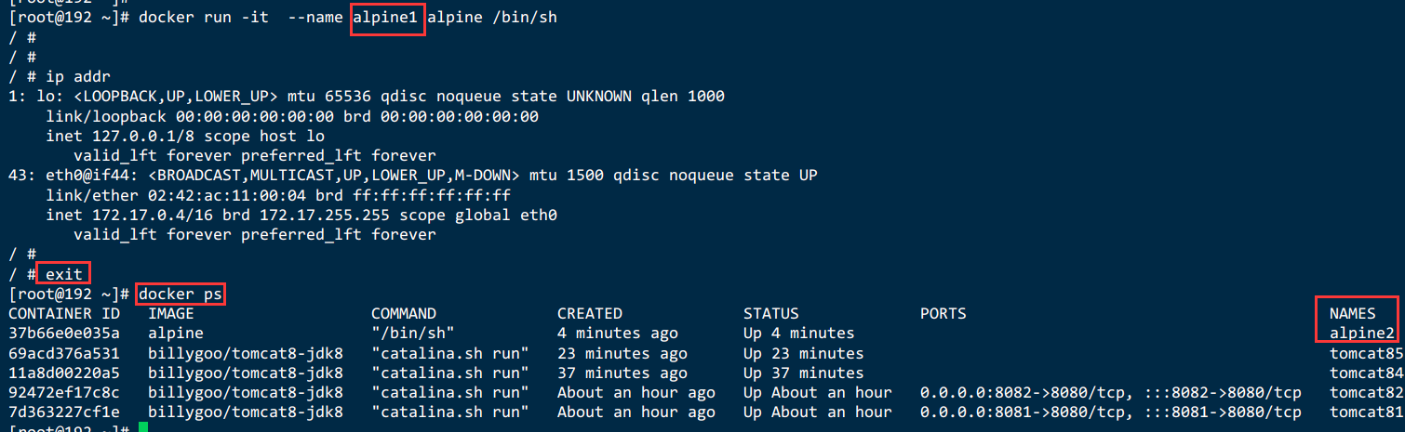The image size is (1405, 432).
Task: Click container ID 7d363227cf1e
Action: [x=64, y=412]
